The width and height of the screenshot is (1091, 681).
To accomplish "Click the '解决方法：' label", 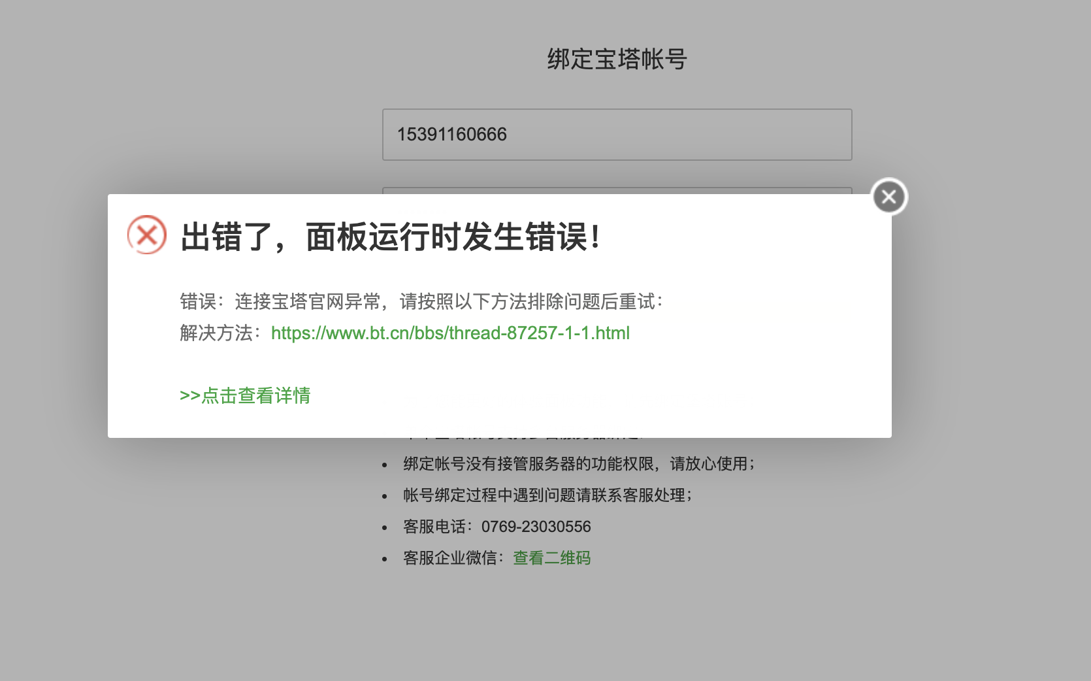I will [221, 333].
